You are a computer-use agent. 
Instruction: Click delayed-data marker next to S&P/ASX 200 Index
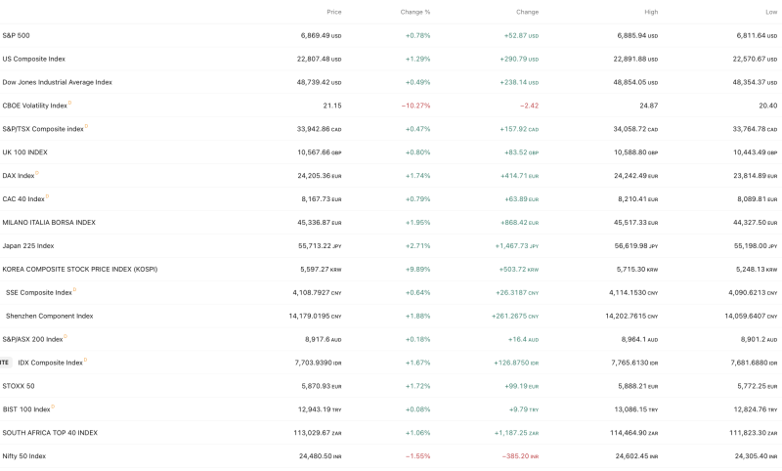tap(65, 336)
